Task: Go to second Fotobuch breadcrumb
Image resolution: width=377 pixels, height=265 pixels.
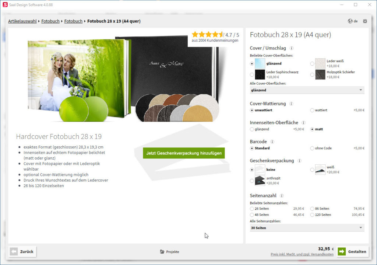Action: point(73,21)
